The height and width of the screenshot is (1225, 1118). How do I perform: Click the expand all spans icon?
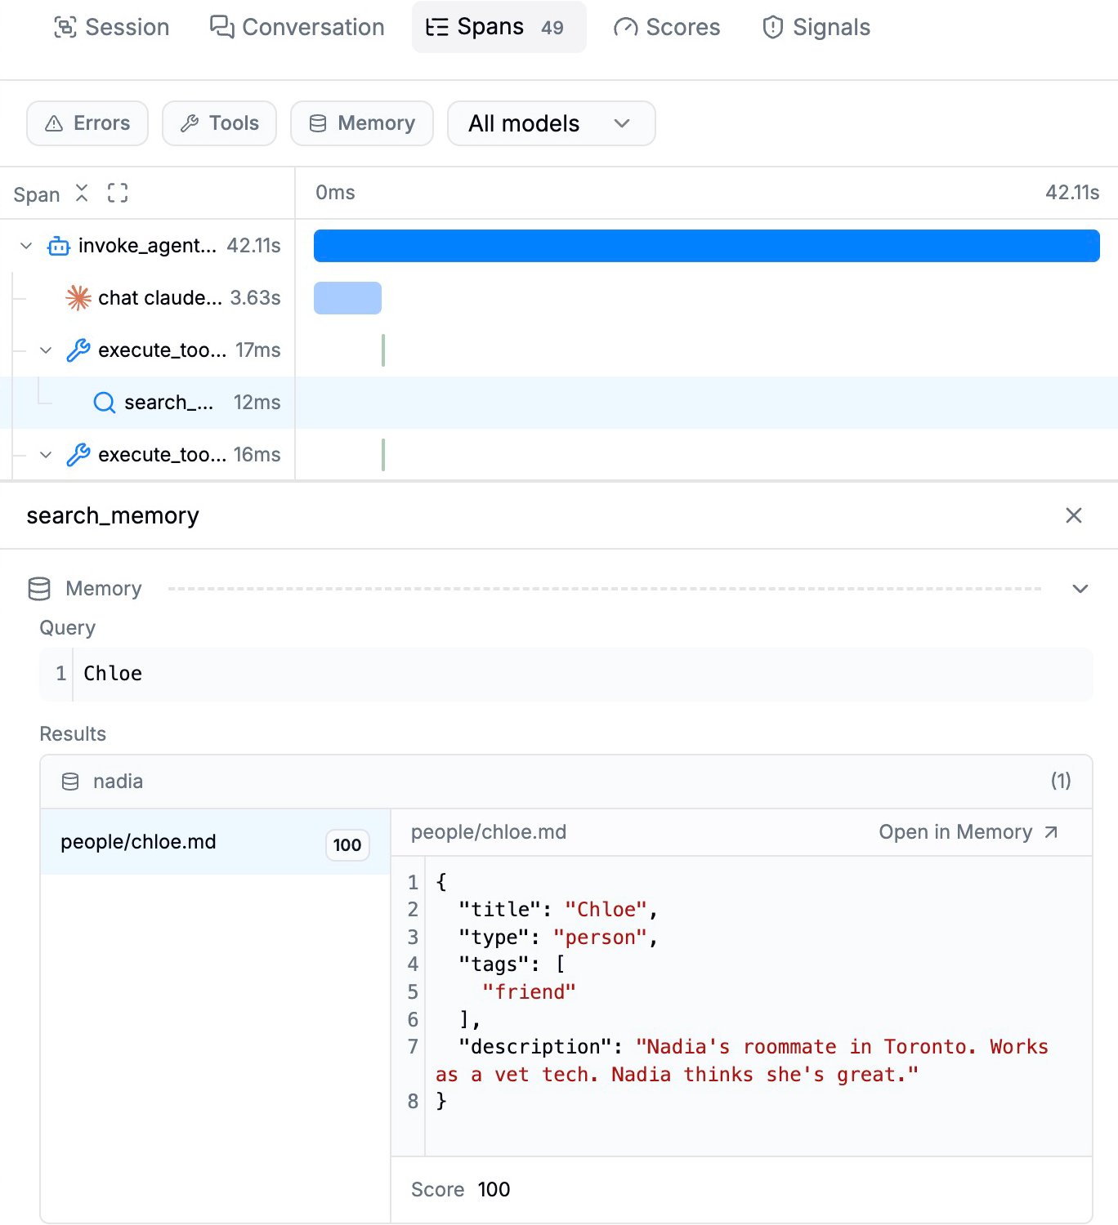point(118,194)
